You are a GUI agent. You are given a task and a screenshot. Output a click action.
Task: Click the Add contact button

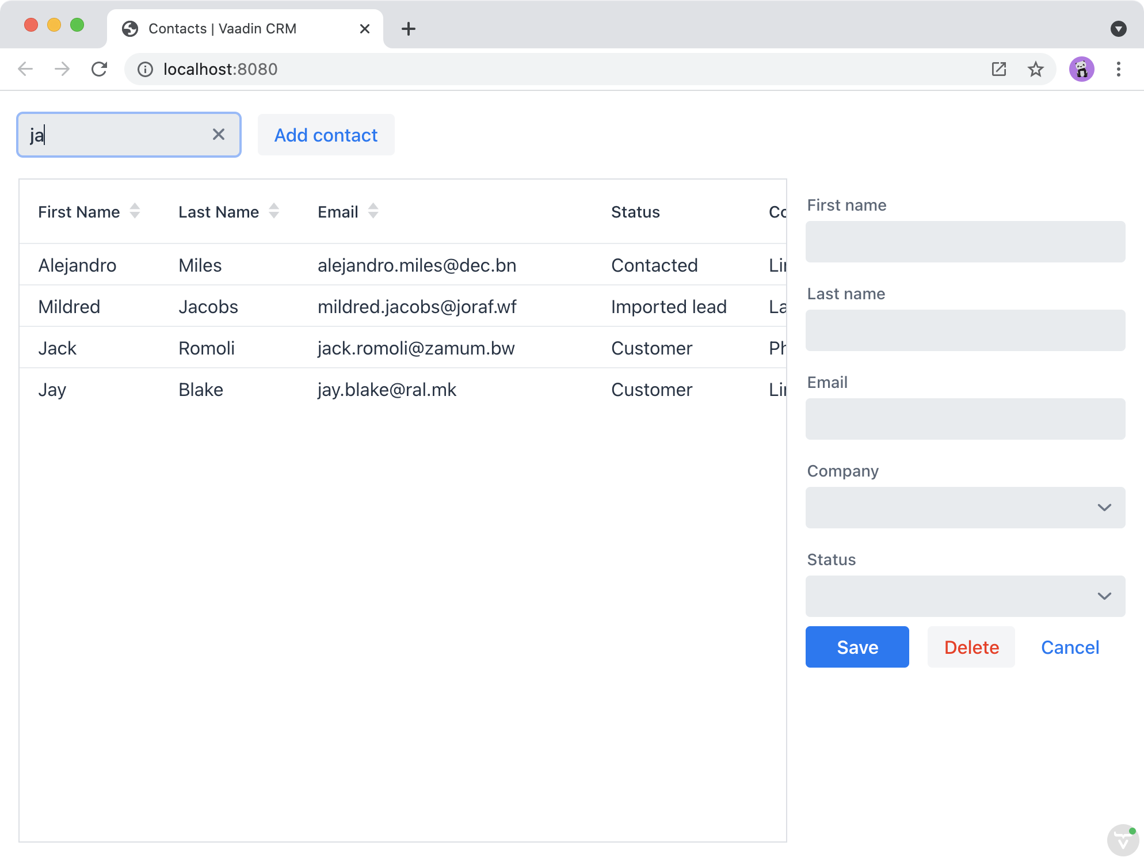coord(326,135)
